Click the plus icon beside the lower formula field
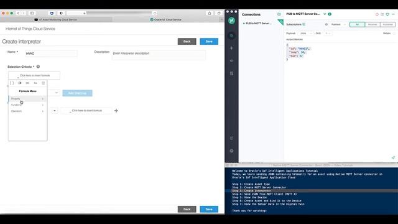This screenshot has width=398, height=224. pos(116,111)
